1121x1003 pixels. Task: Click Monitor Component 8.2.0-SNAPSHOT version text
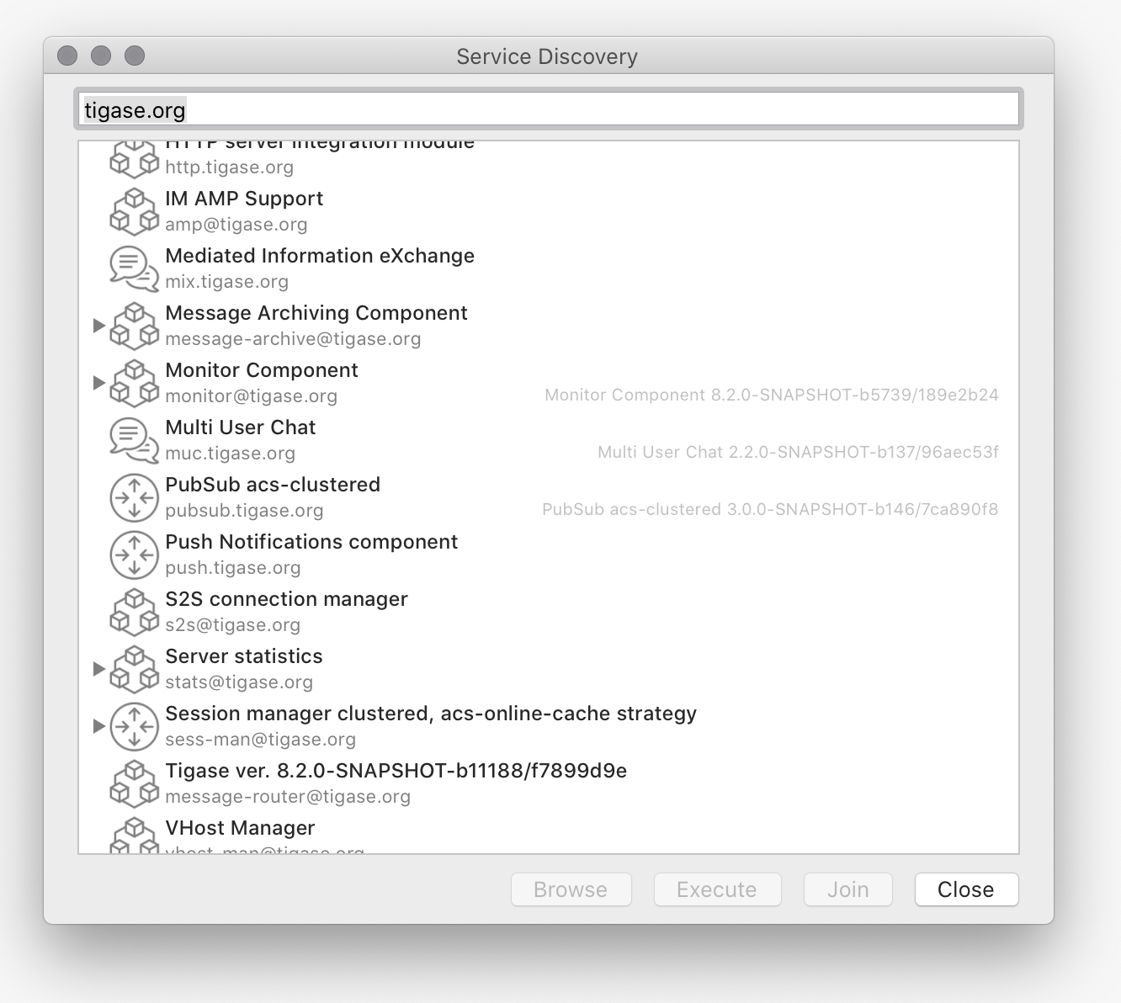772,395
